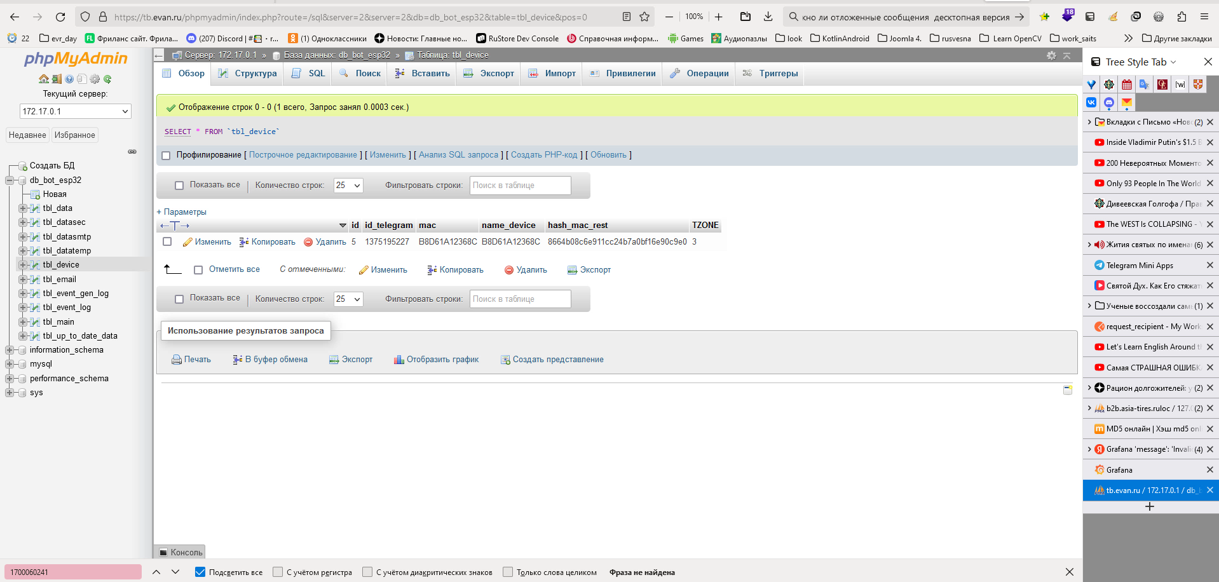Check the upper Показать все checkbox
Screen dimensions: 1219x582
click(179, 186)
